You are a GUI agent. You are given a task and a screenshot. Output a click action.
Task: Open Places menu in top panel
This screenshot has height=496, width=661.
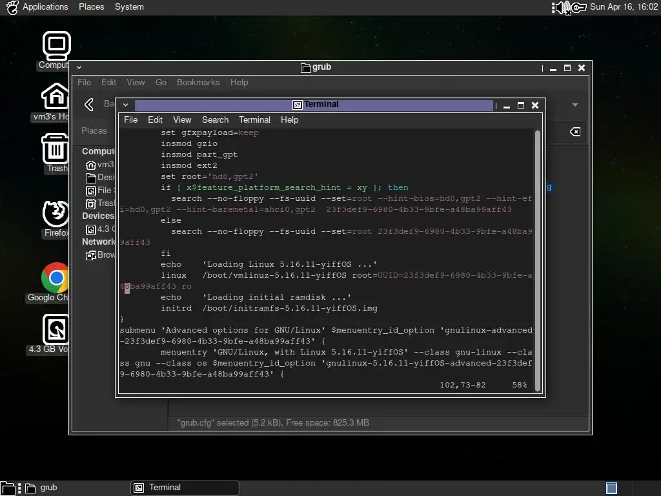click(92, 6)
